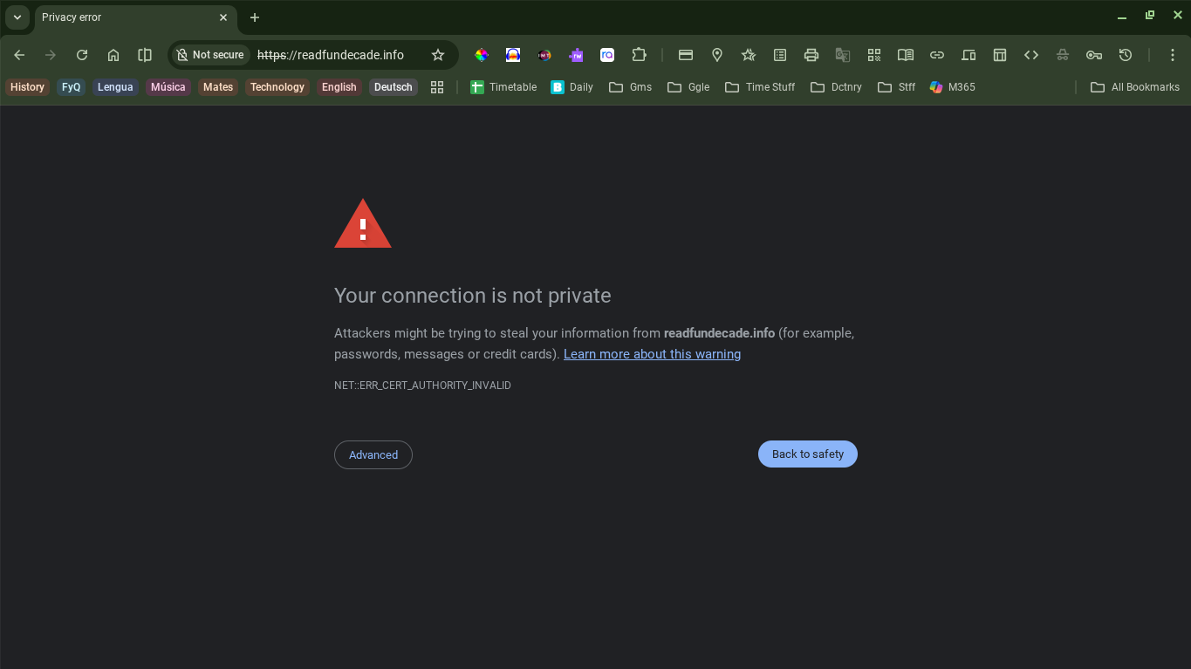The height and width of the screenshot is (669, 1191).
Task: Open browsing history clock icon
Action: tap(1126, 55)
